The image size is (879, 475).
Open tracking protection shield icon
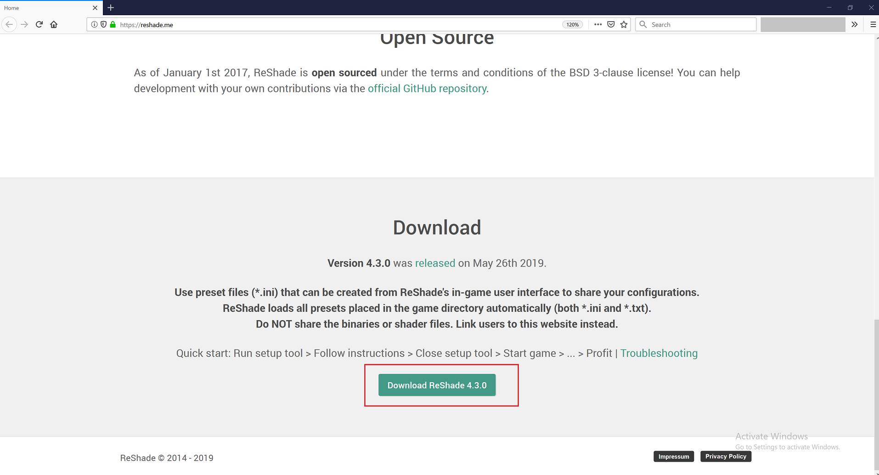103,24
